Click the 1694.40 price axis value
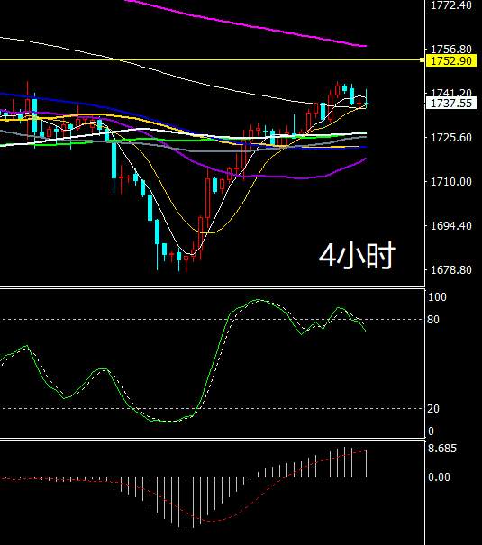Image resolution: width=482 pixels, height=545 pixels. pos(451,225)
